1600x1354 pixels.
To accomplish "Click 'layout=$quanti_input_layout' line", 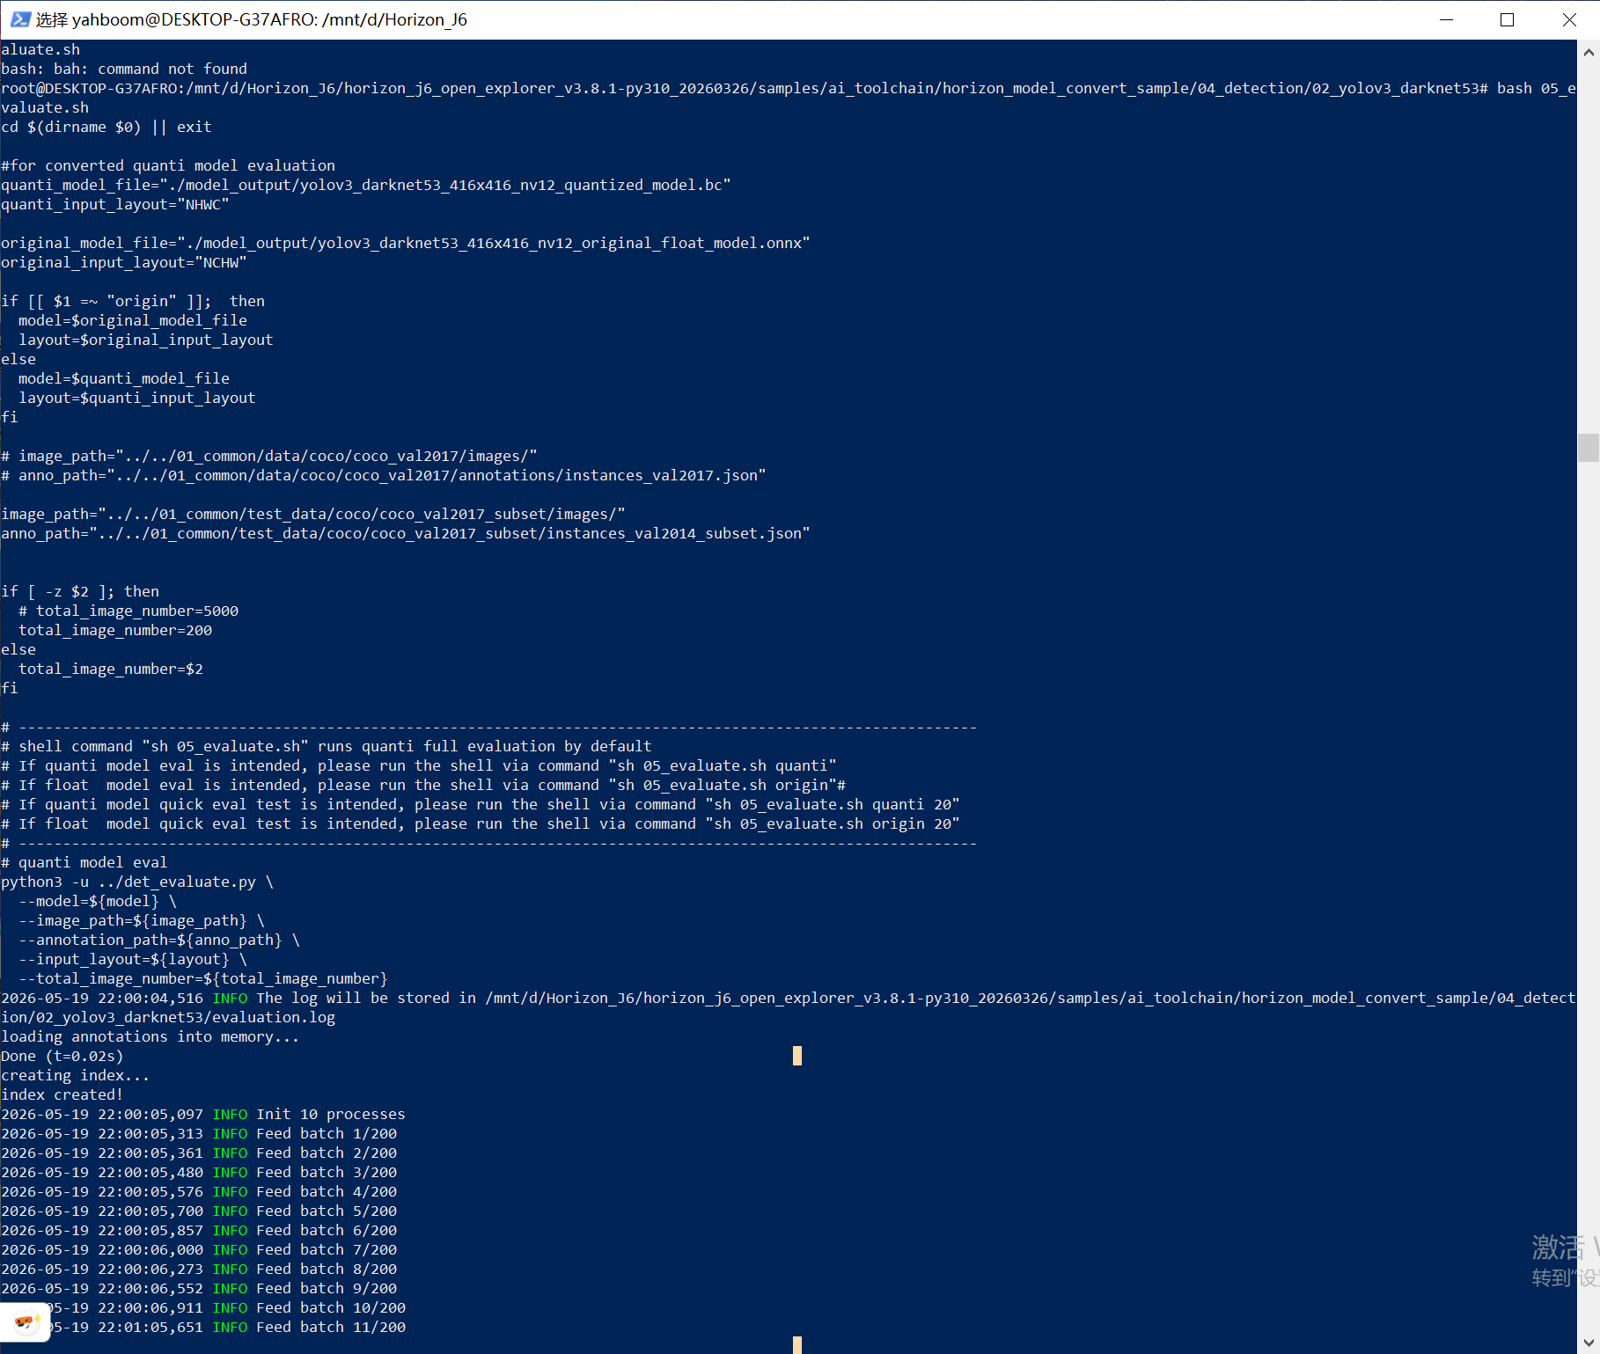I will coord(137,398).
